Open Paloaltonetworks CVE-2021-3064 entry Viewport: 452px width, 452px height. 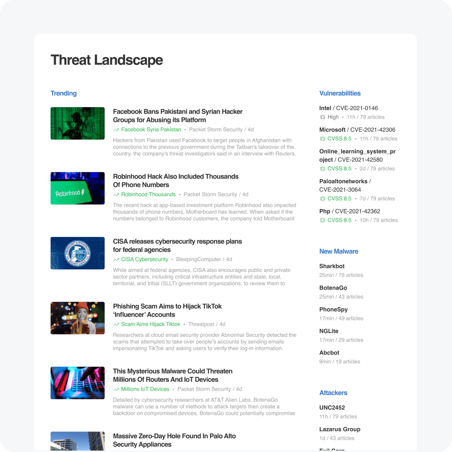coord(345,185)
